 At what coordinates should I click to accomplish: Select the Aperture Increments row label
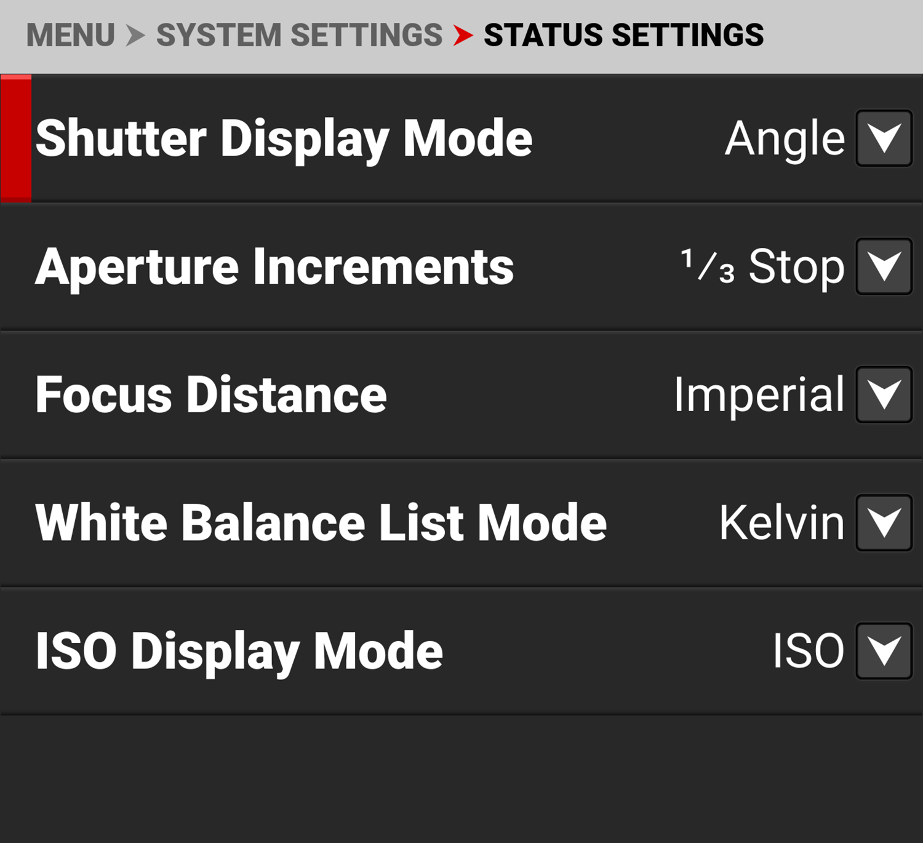pyautogui.click(x=274, y=267)
